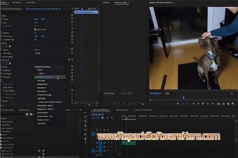Image resolution: width=238 pixels, height=158 pixels.
Task: Click Export Frame camera icon in Program monitor
Action: (x=228, y=104)
